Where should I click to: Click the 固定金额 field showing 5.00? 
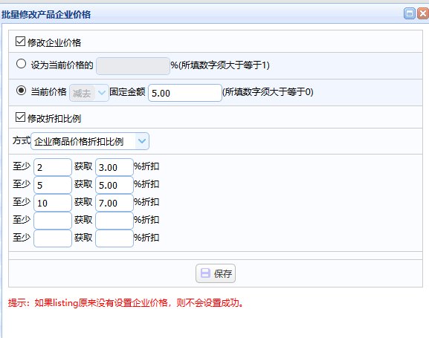point(185,93)
